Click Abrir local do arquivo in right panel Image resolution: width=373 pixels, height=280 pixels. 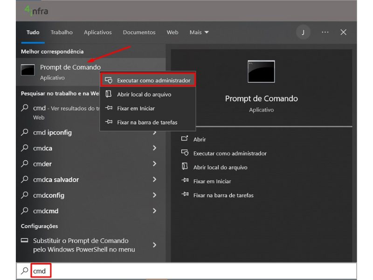(x=220, y=167)
